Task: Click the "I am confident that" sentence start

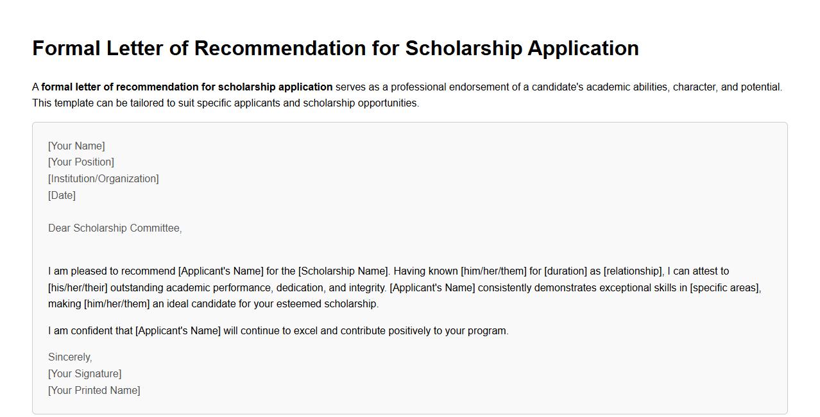Action: click(90, 331)
